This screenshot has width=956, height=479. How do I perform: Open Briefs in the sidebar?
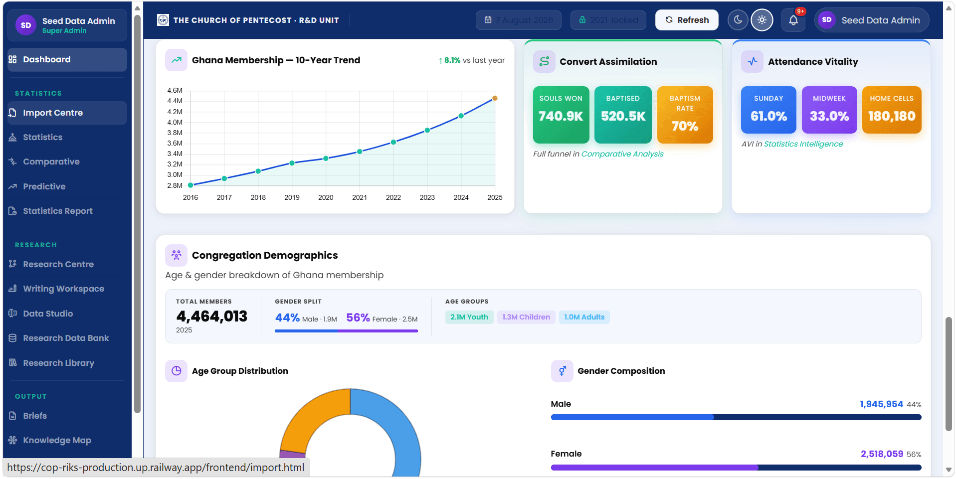click(67, 416)
